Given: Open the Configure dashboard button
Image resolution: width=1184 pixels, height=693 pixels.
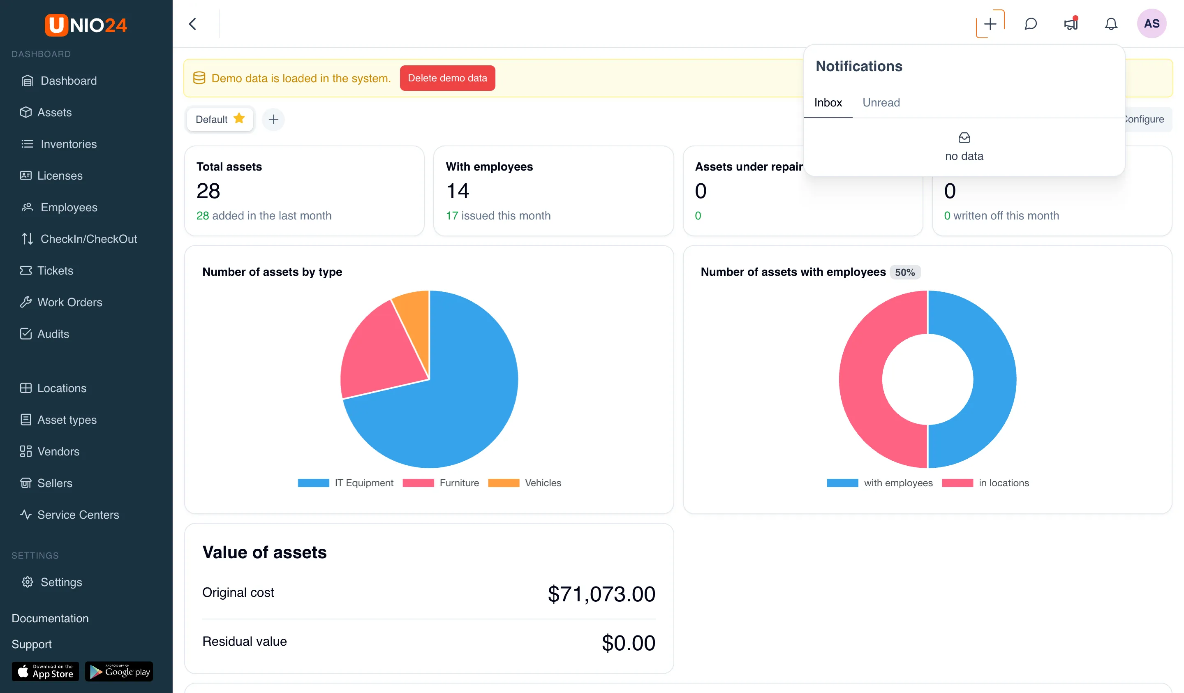Looking at the screenshot, I should 1147,119.
